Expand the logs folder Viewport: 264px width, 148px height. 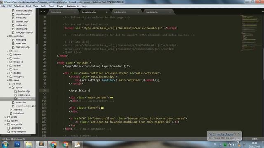(x=7, y=69)
